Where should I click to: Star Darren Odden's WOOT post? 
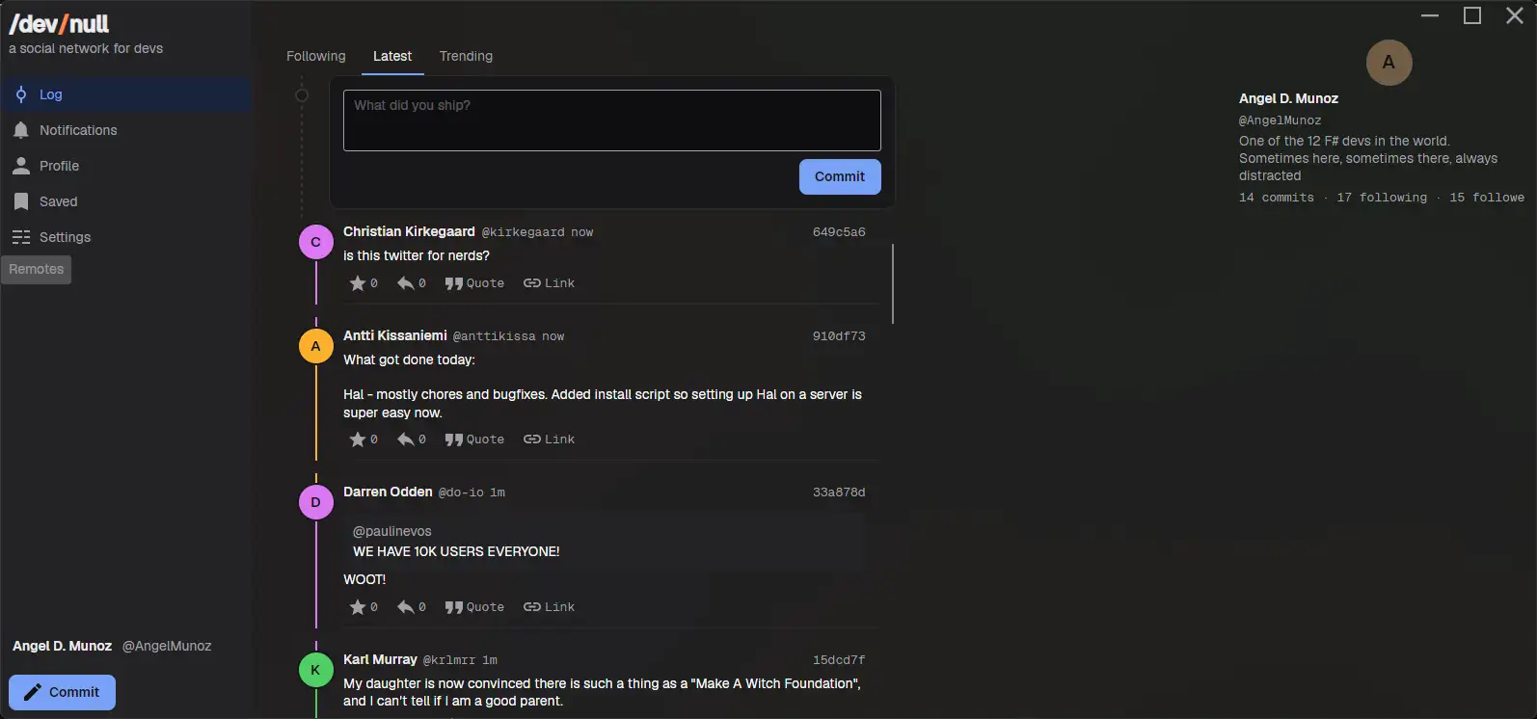(x=364, y=607)
